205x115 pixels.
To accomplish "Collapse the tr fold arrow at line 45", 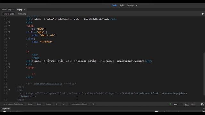I will tap(9, 90).
